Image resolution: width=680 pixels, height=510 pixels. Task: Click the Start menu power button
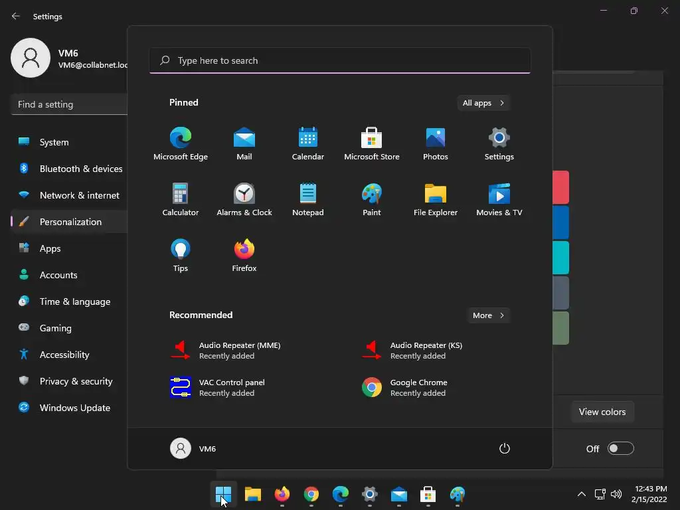click(505, 448)
